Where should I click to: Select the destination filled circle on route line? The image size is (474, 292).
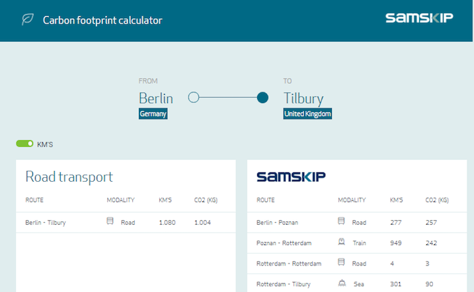tap(262, 98)
